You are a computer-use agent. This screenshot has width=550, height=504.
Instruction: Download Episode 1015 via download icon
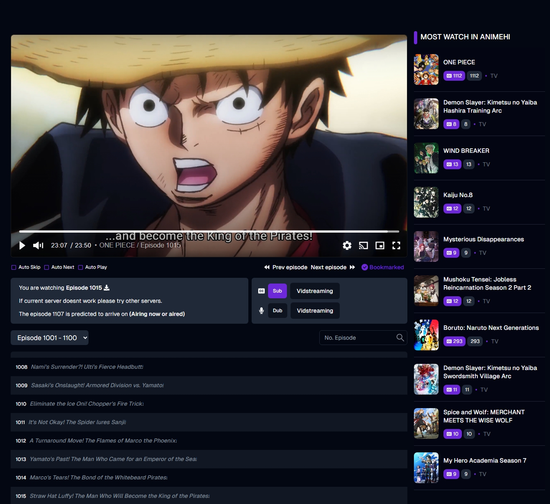(x=107, y=288)
